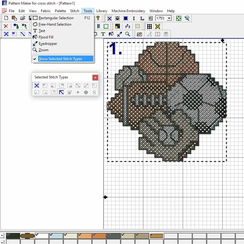The image size is (244, 244).
Task: Select the light orange palette swatch
Action: [85, 236]
